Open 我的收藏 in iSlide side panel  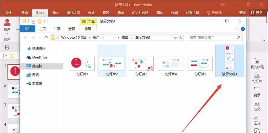click(257, 64)
